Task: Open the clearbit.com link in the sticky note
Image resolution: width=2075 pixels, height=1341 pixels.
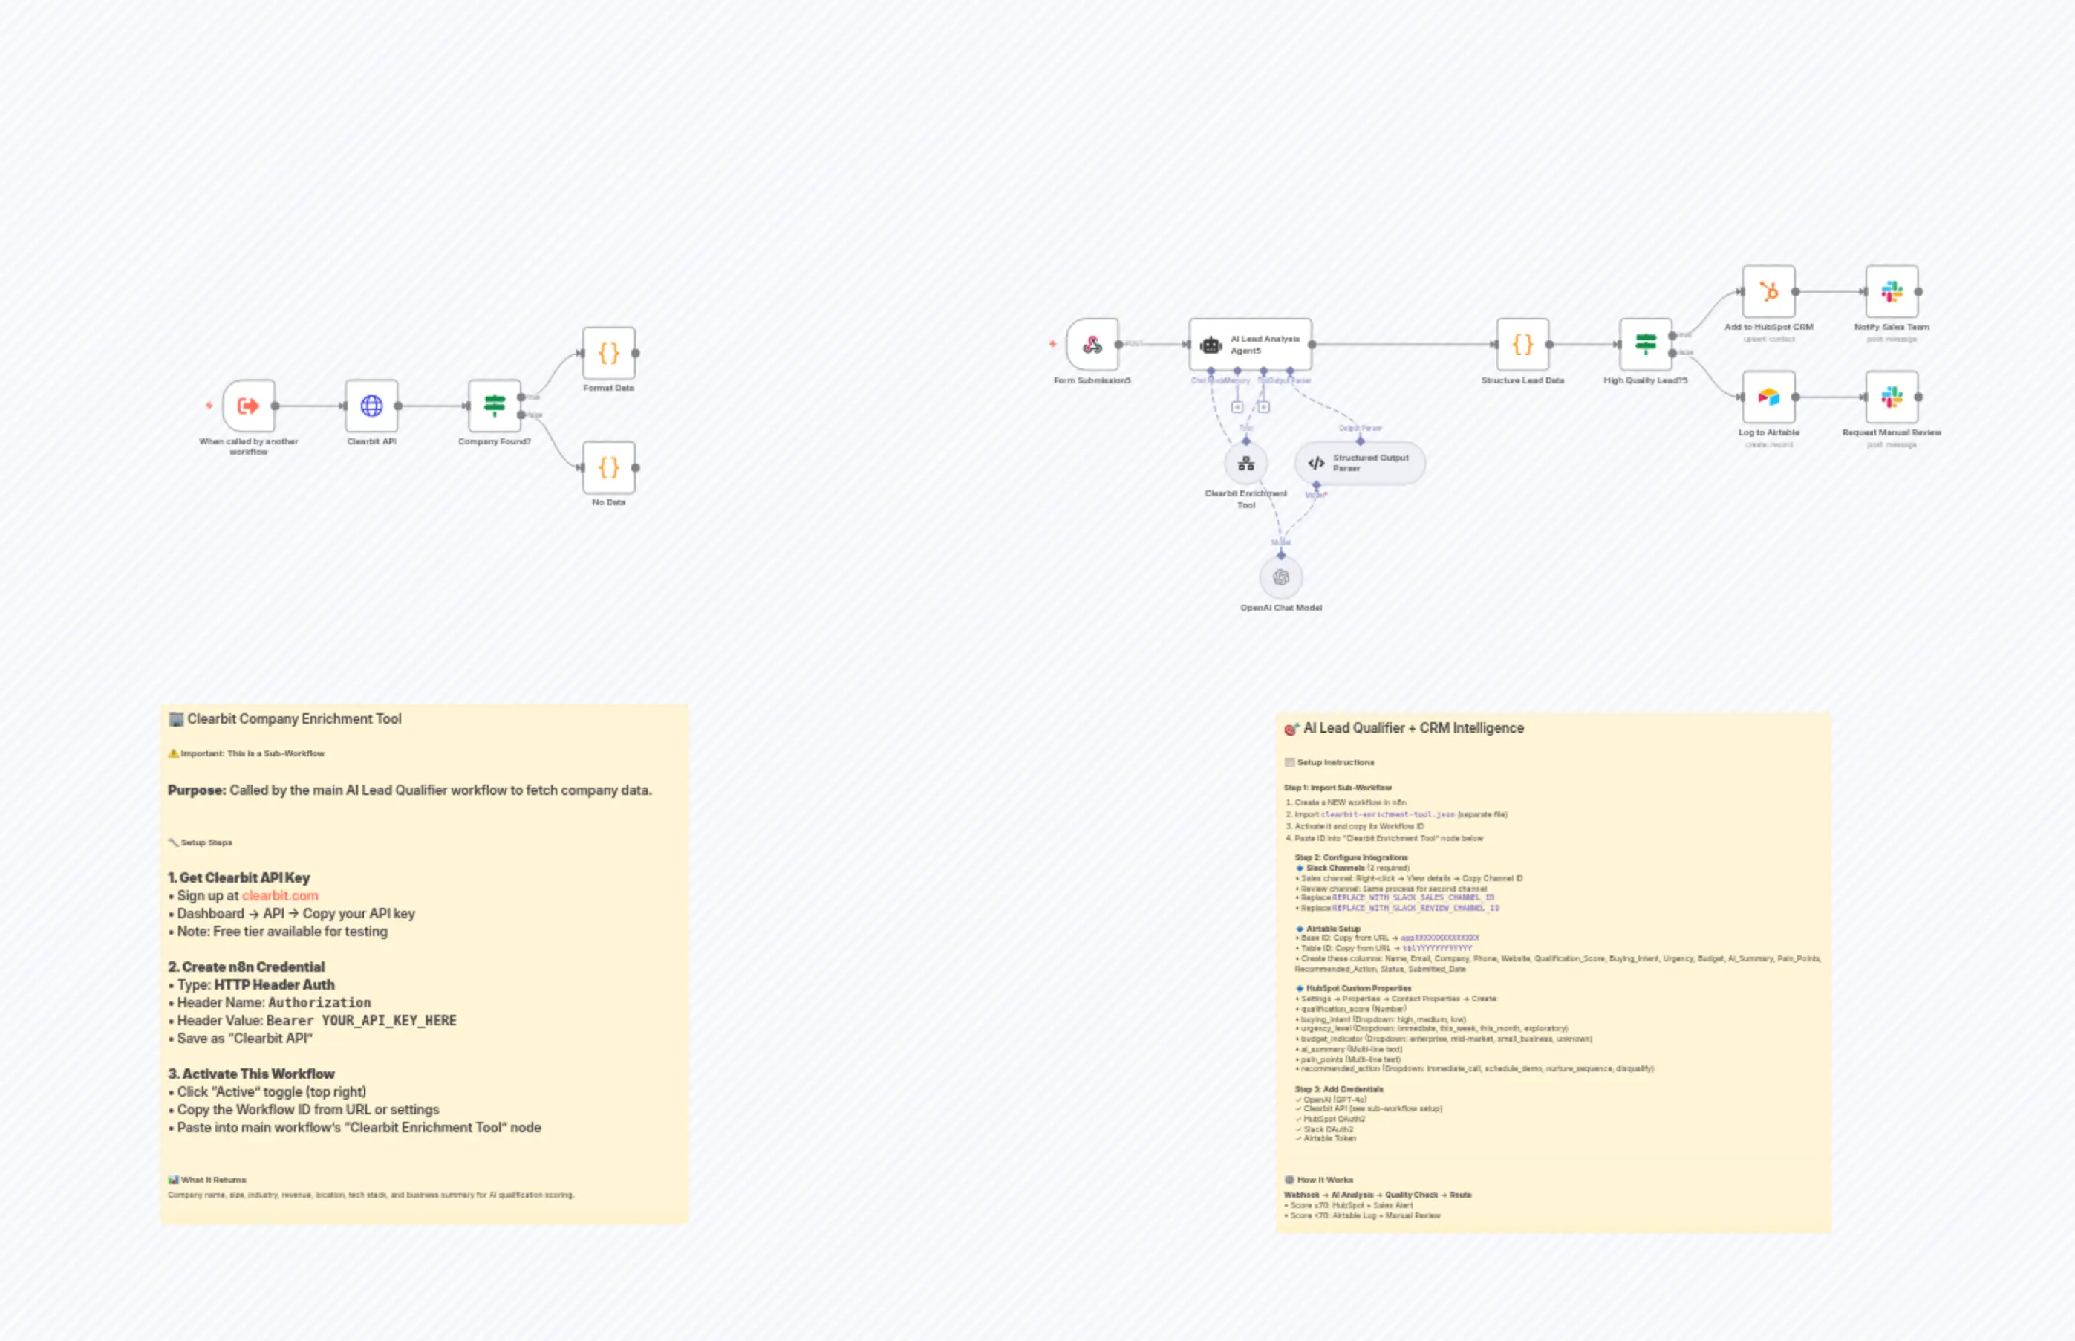Action: [280, 895]
